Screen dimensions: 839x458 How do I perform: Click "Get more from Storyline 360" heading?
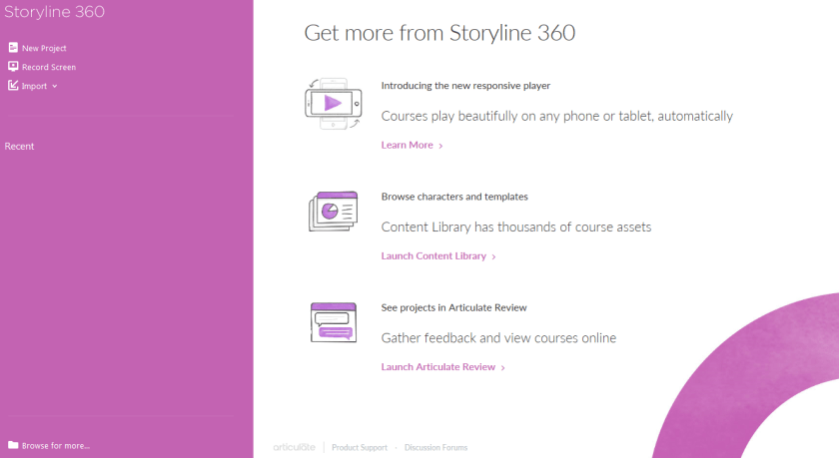[439, 33]
